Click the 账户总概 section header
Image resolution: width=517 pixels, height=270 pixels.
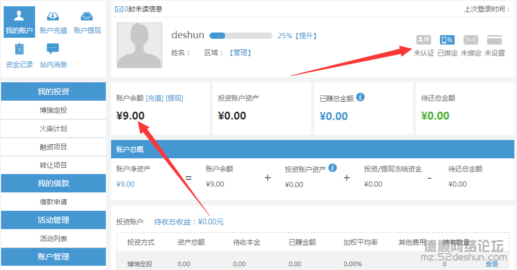pyautogui.click(x=313, y=149)
